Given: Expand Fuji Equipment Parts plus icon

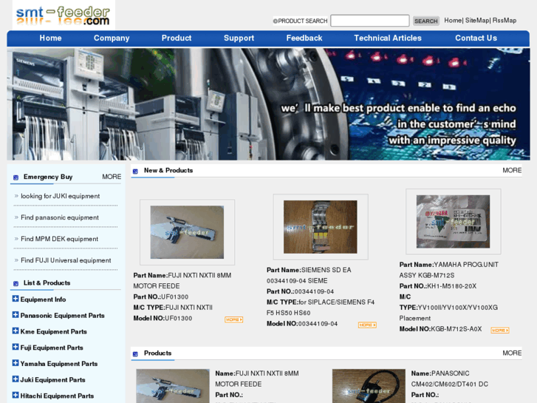Looking at the screenshot, I should click(x=16, y=347).
